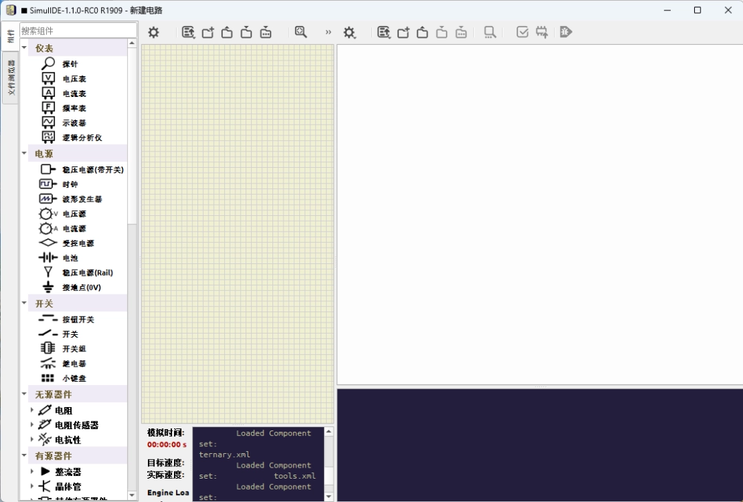
Task: Click the component list scrollbar arrow
Action: pyautogui.click(x=131, y=42)
